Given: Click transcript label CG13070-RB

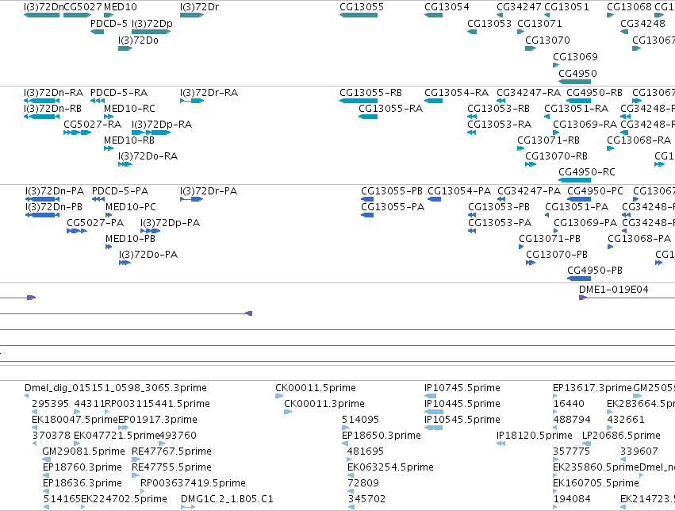Looking at the screenshot, I should pos(556,156).
